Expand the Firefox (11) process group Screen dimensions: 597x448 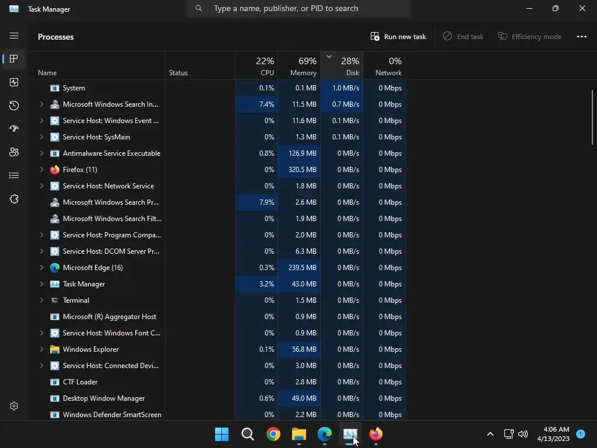(41, 170)
